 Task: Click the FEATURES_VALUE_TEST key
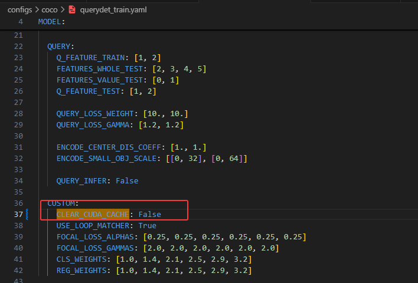pyautogui.click(x=99, y=80)
